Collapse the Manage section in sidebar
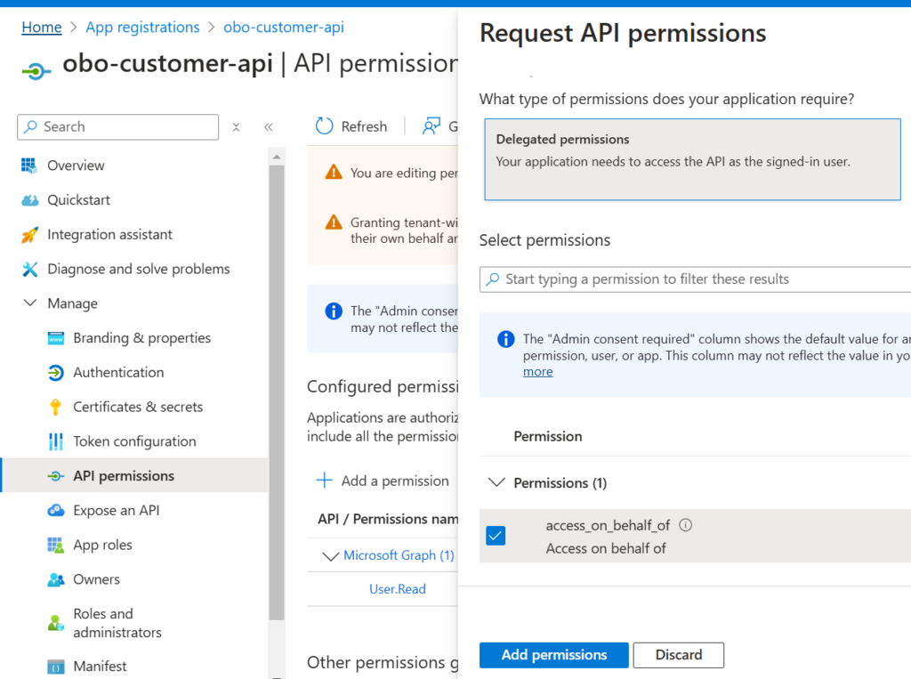Screen dimensions: 911x679 [x=29, y=303]
